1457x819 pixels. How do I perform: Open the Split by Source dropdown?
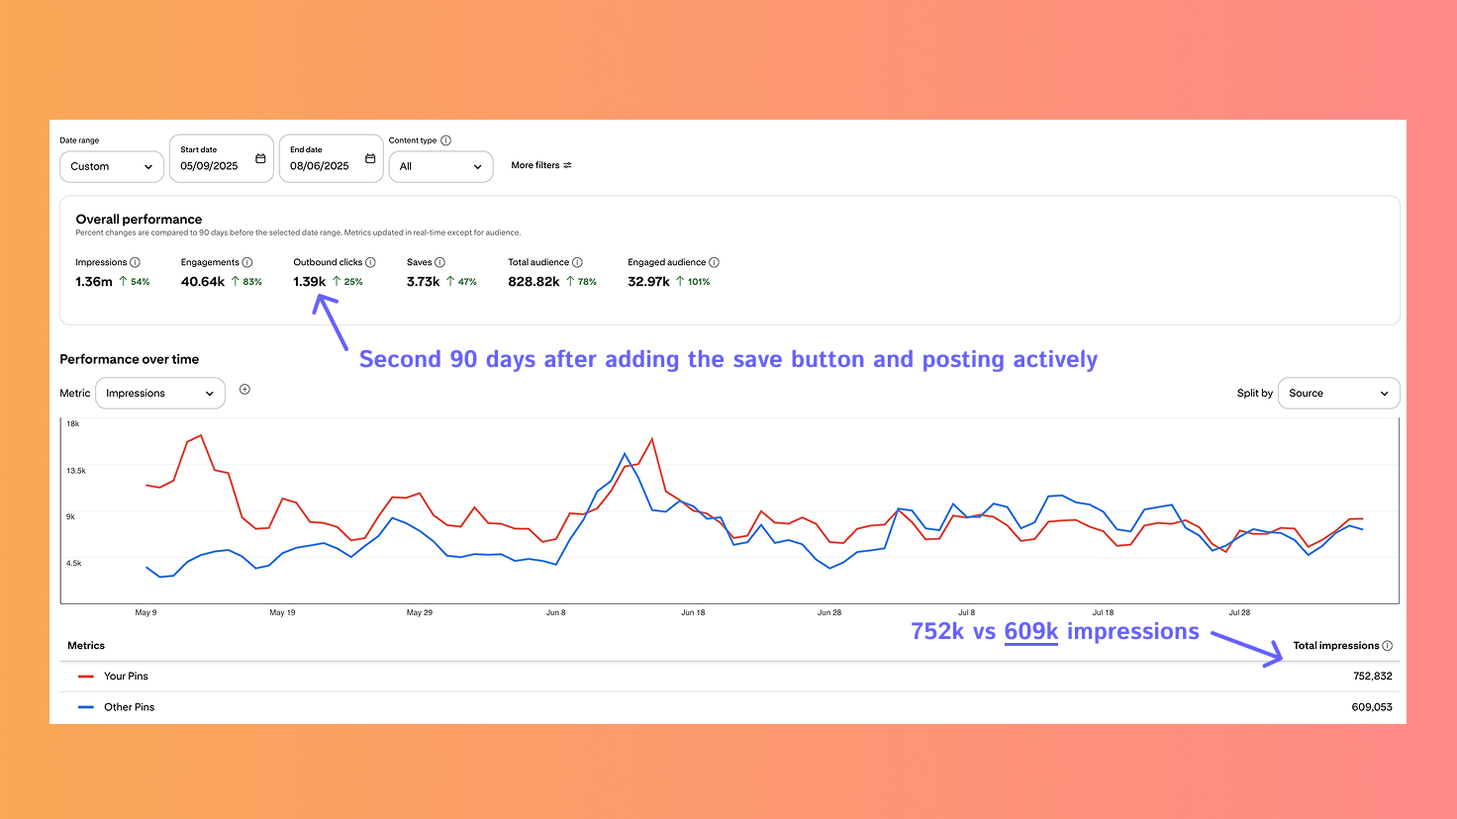tap(1338, 393)
